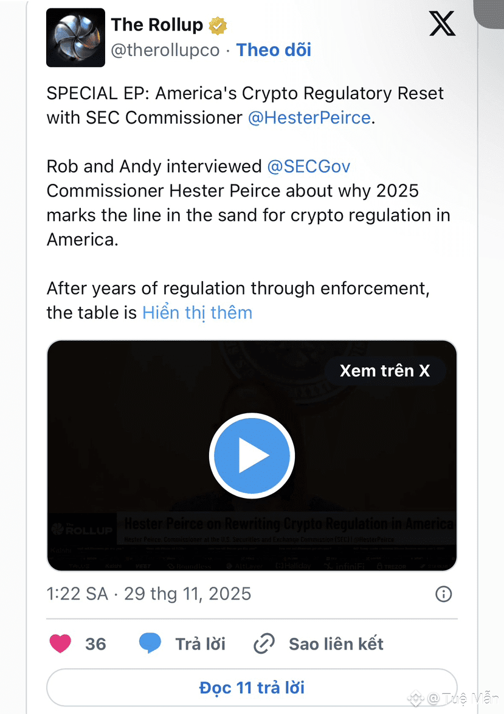Image resolution: width=504 pixels, height=714 pixels.
Task: Like the post with heart icon
Action: [60, 644]
